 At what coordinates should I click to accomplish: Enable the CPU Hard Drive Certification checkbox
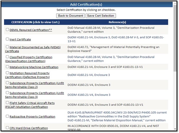pyautogui.click(x=7, y=128)
